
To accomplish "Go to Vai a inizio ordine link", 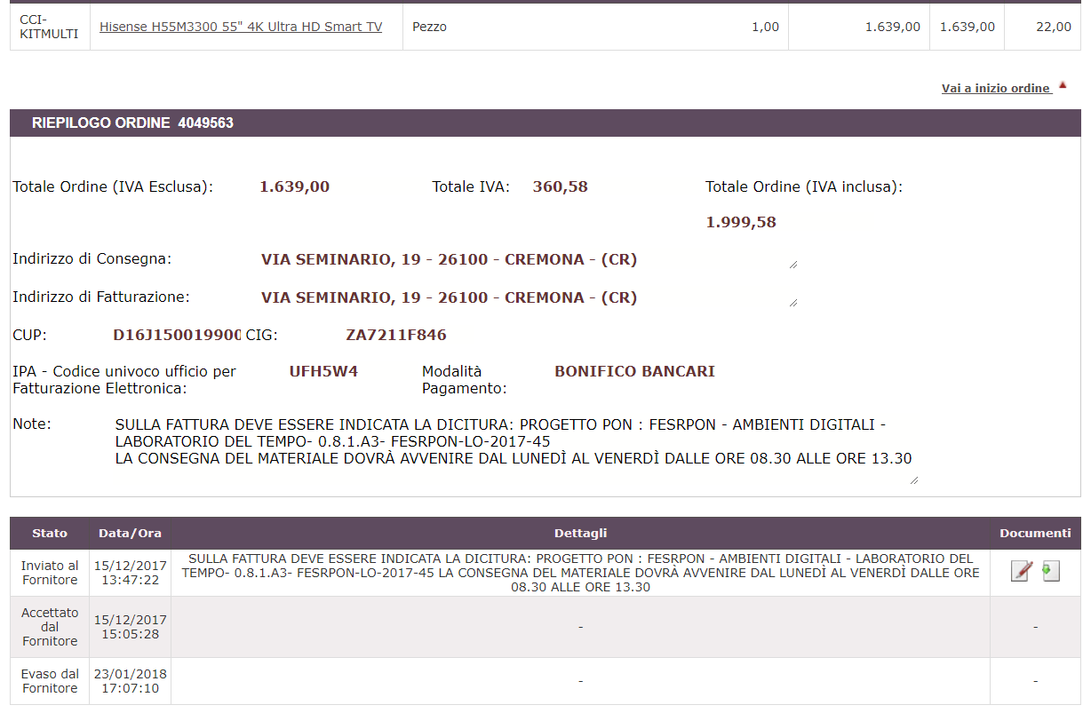I will [995, 88].
